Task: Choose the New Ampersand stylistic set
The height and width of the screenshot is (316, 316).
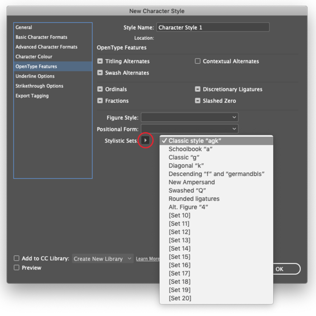Action: (191, 182)
